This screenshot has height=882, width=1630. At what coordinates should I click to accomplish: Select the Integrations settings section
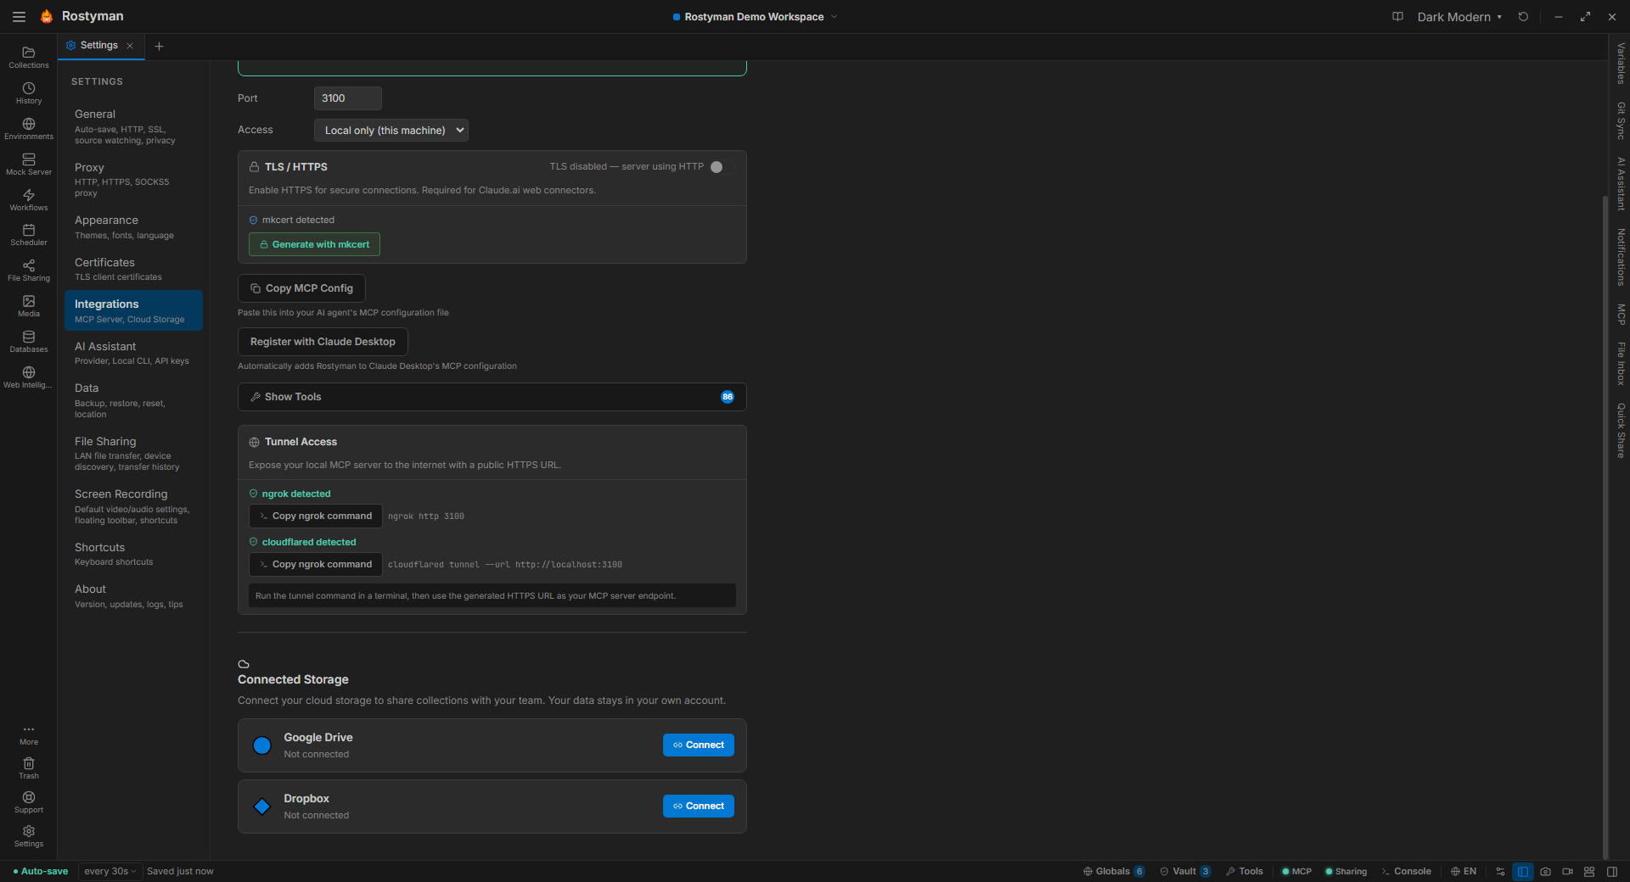pyautogui.click(x=133, y=310)
